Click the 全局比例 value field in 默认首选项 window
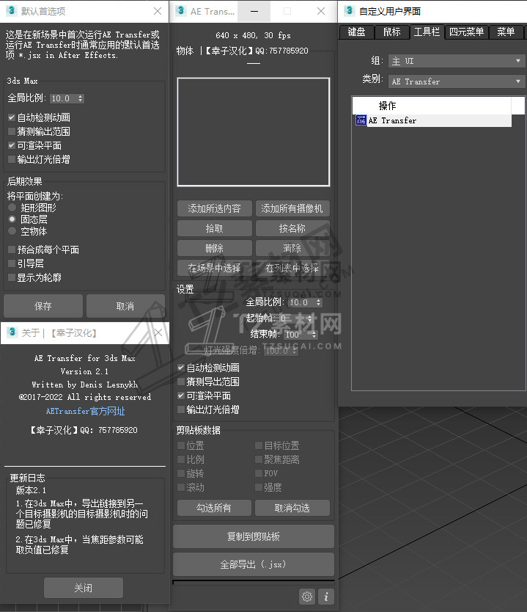Viewport: 527px width, 612px height. click(64, 98)
